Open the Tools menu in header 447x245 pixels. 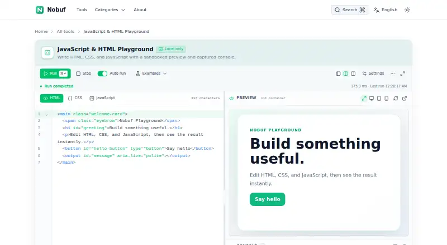point(82,9)
